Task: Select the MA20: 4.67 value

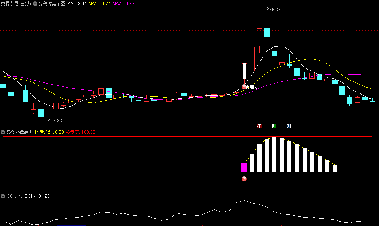Action: [123, 4]
